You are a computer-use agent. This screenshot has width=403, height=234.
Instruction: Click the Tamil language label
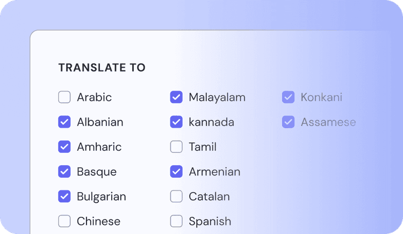(x=203, y=147)
